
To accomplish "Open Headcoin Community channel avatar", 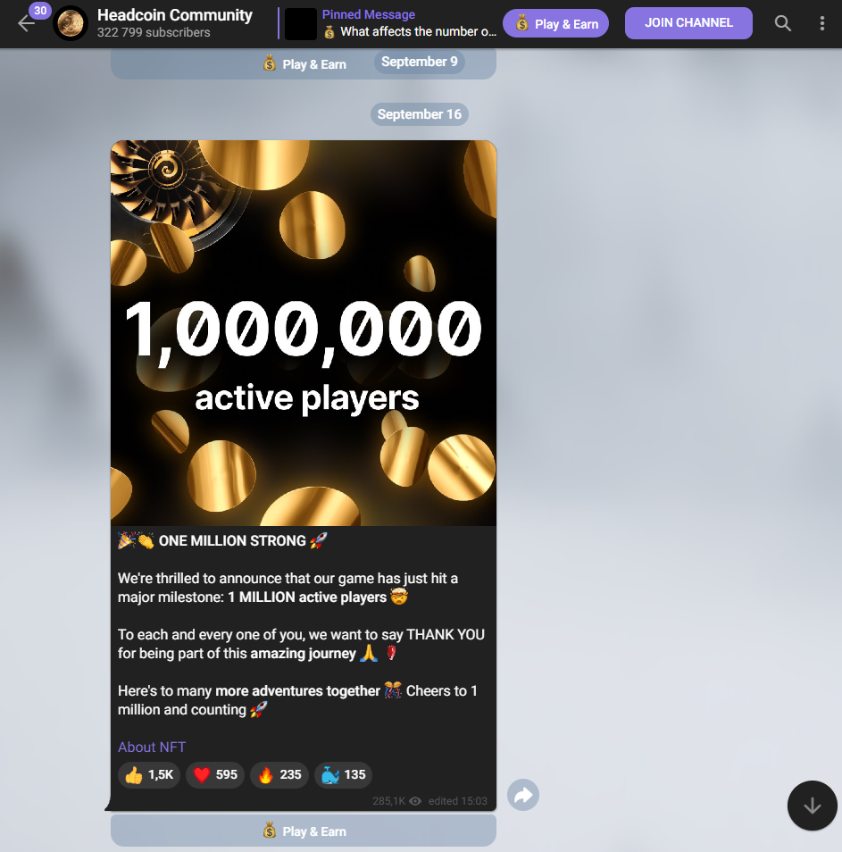I will (71, 23).
